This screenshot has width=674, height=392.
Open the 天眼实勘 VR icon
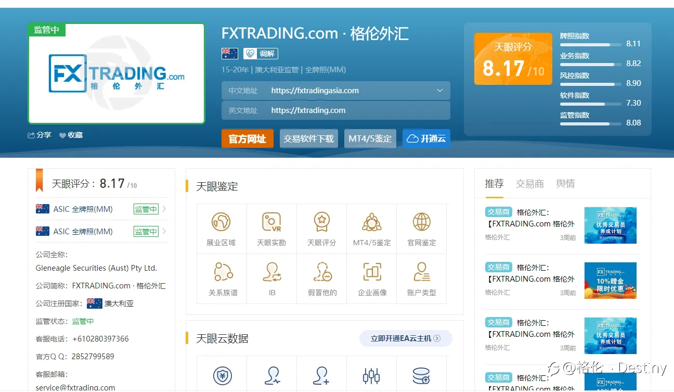271,222
